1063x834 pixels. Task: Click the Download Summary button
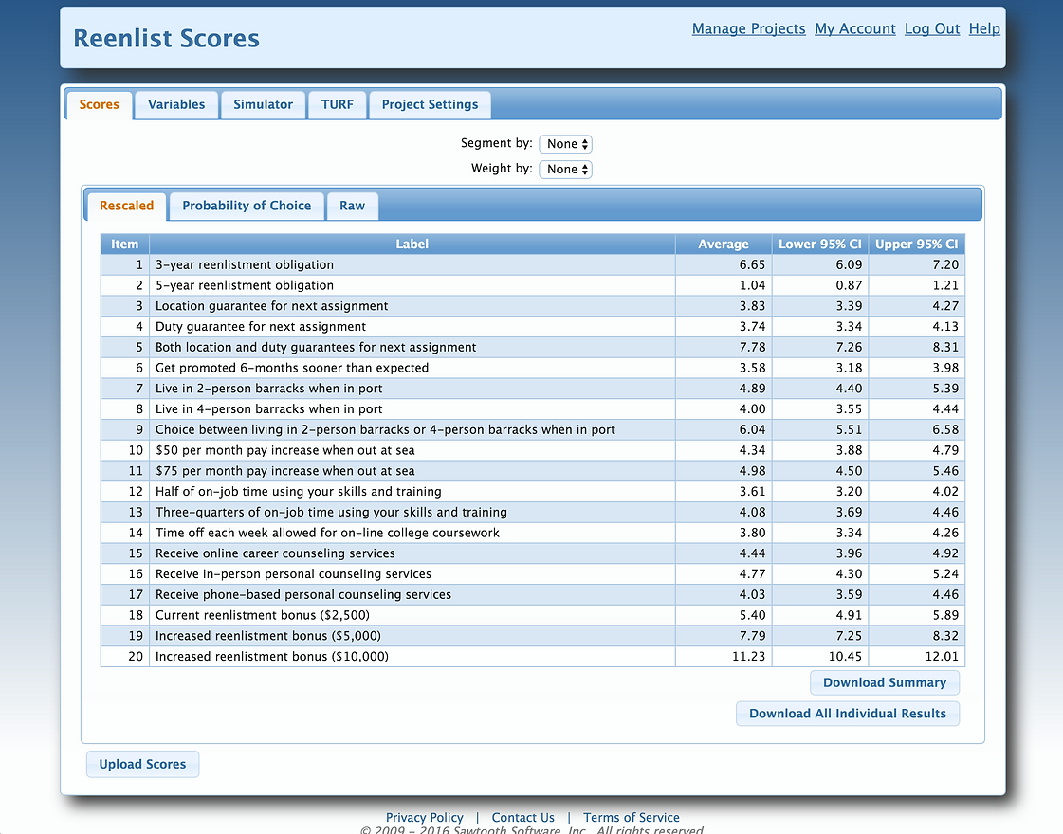click(x=884, y=682)
